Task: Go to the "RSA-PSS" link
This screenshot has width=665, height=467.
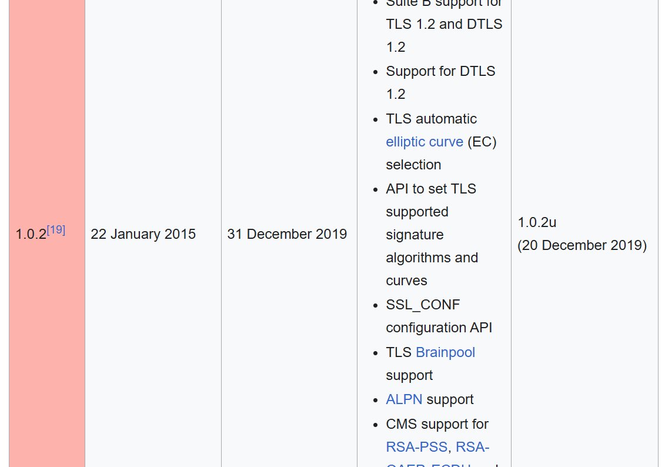Action: 416,447
